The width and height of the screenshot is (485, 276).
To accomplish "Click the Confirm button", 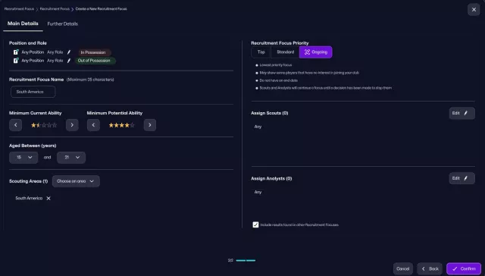I will [464, 268].
